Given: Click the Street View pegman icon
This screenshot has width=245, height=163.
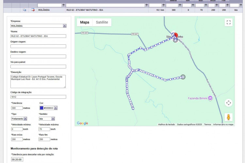Looking at the screenshot, I should tap(228, 117).
